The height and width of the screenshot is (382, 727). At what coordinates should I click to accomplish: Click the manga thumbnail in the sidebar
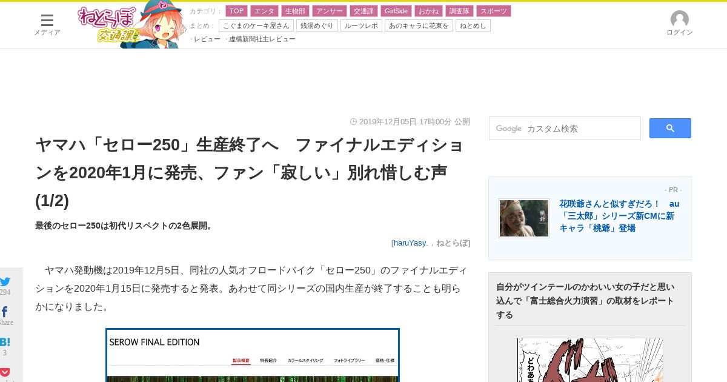coord(590,360)
